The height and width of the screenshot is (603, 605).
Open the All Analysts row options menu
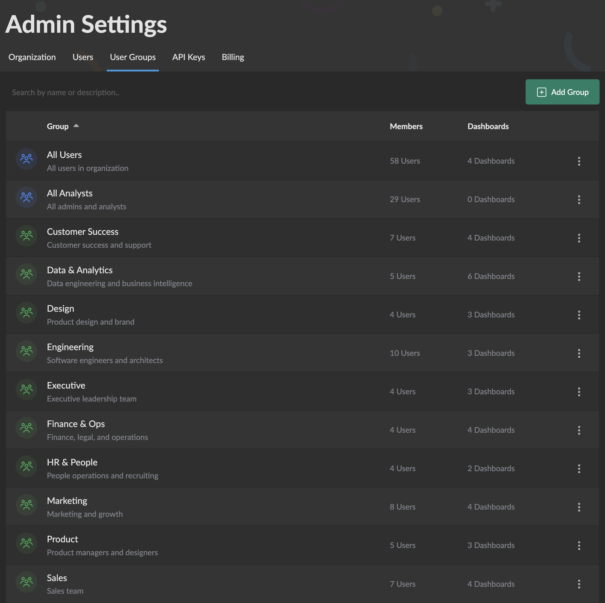point(579,199)
